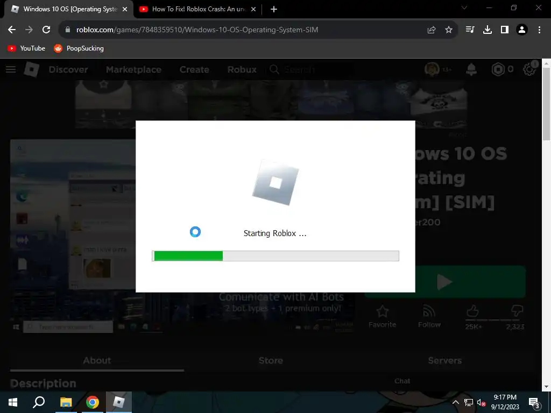The width and height of the screenshot is (551, 413).
Task: Click the lock icon in address bar
Action: [68, 30]
